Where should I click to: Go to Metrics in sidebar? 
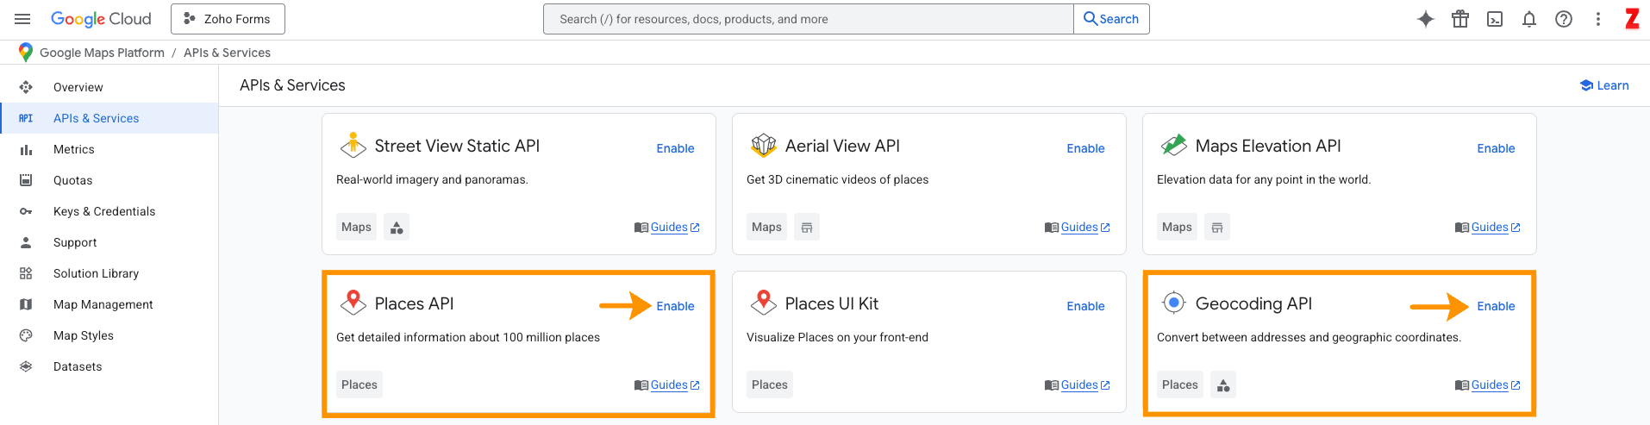[74, 149]
